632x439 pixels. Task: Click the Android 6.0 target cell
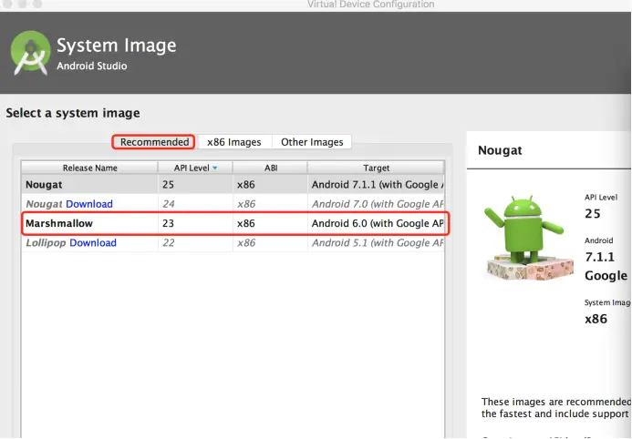376,223
